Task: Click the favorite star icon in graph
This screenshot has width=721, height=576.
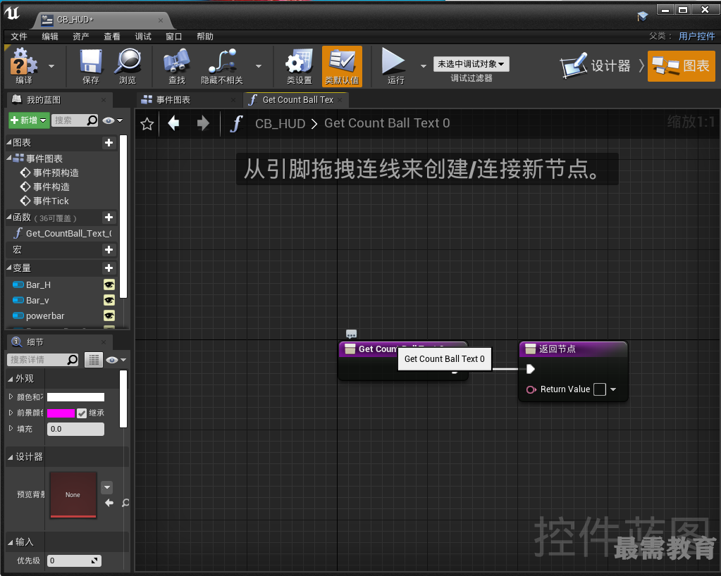Action: 147,123
